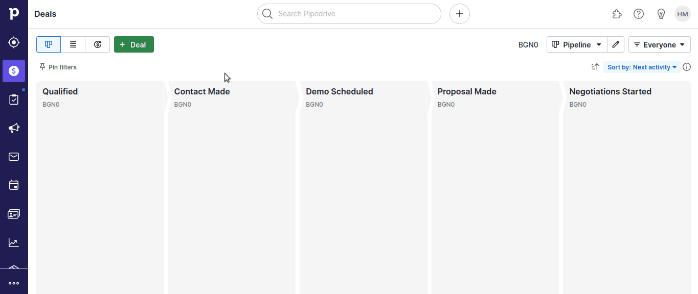This screenshot has width=698, height=294.
Task: Open Contacts card sidebar icon
Action: (x=14, y=214)
